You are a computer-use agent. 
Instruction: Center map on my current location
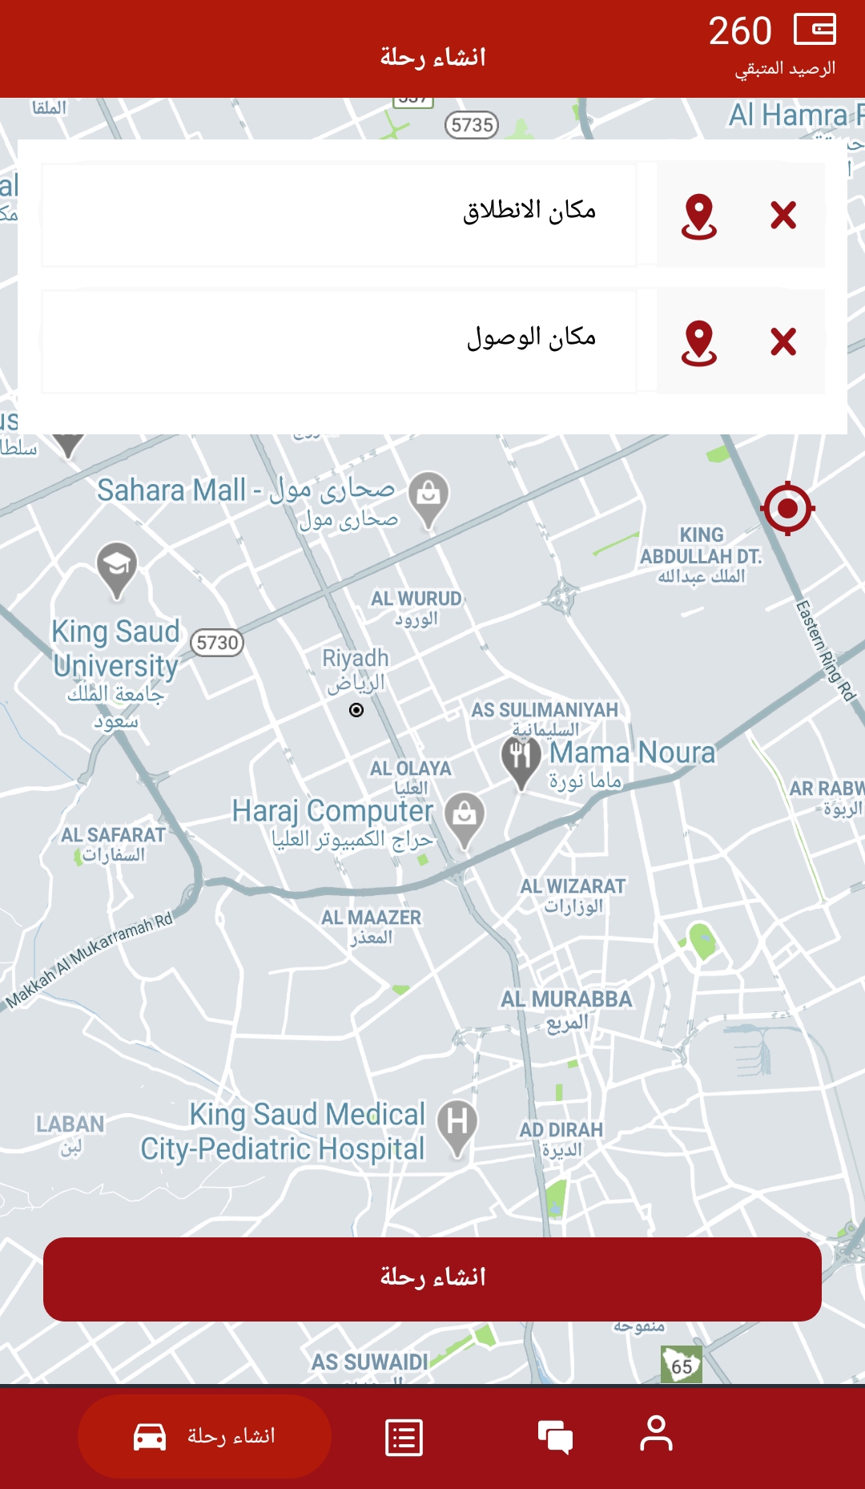click(788, 508)
